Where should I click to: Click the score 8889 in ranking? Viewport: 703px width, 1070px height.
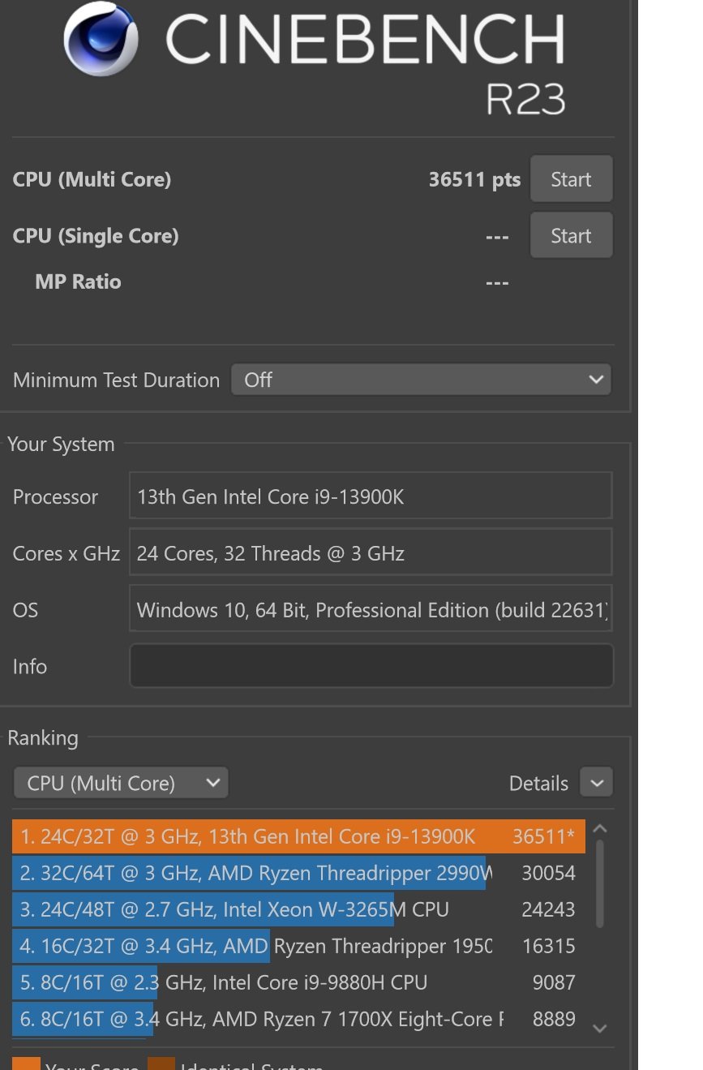pyautogui.click(x=555, y=1019)
